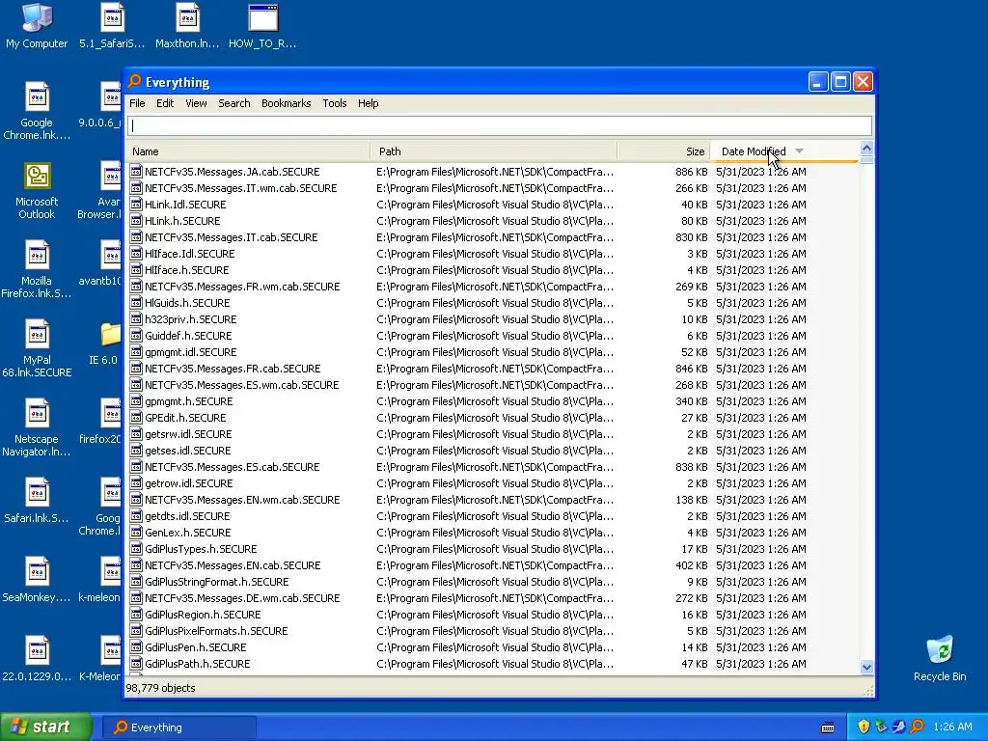988x741 pixels.
Task: Select file icon of Guiddef.h.SECURE
Action: tap(135, 335)
